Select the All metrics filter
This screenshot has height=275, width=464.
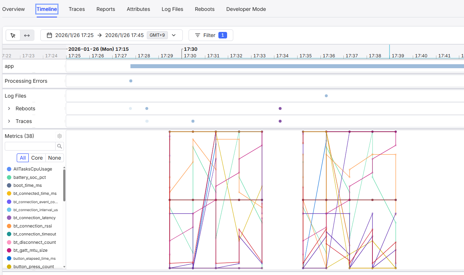pos(23,158)
